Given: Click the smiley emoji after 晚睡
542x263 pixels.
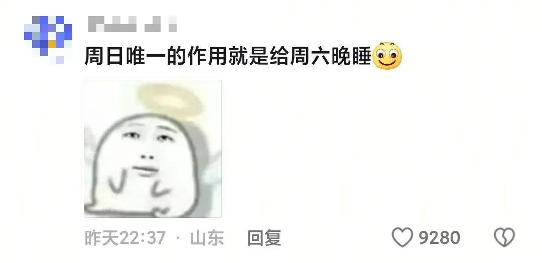Looking at the screenshot, I should tap(388, 56).
